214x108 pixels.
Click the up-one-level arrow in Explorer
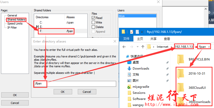coord(143,47)
